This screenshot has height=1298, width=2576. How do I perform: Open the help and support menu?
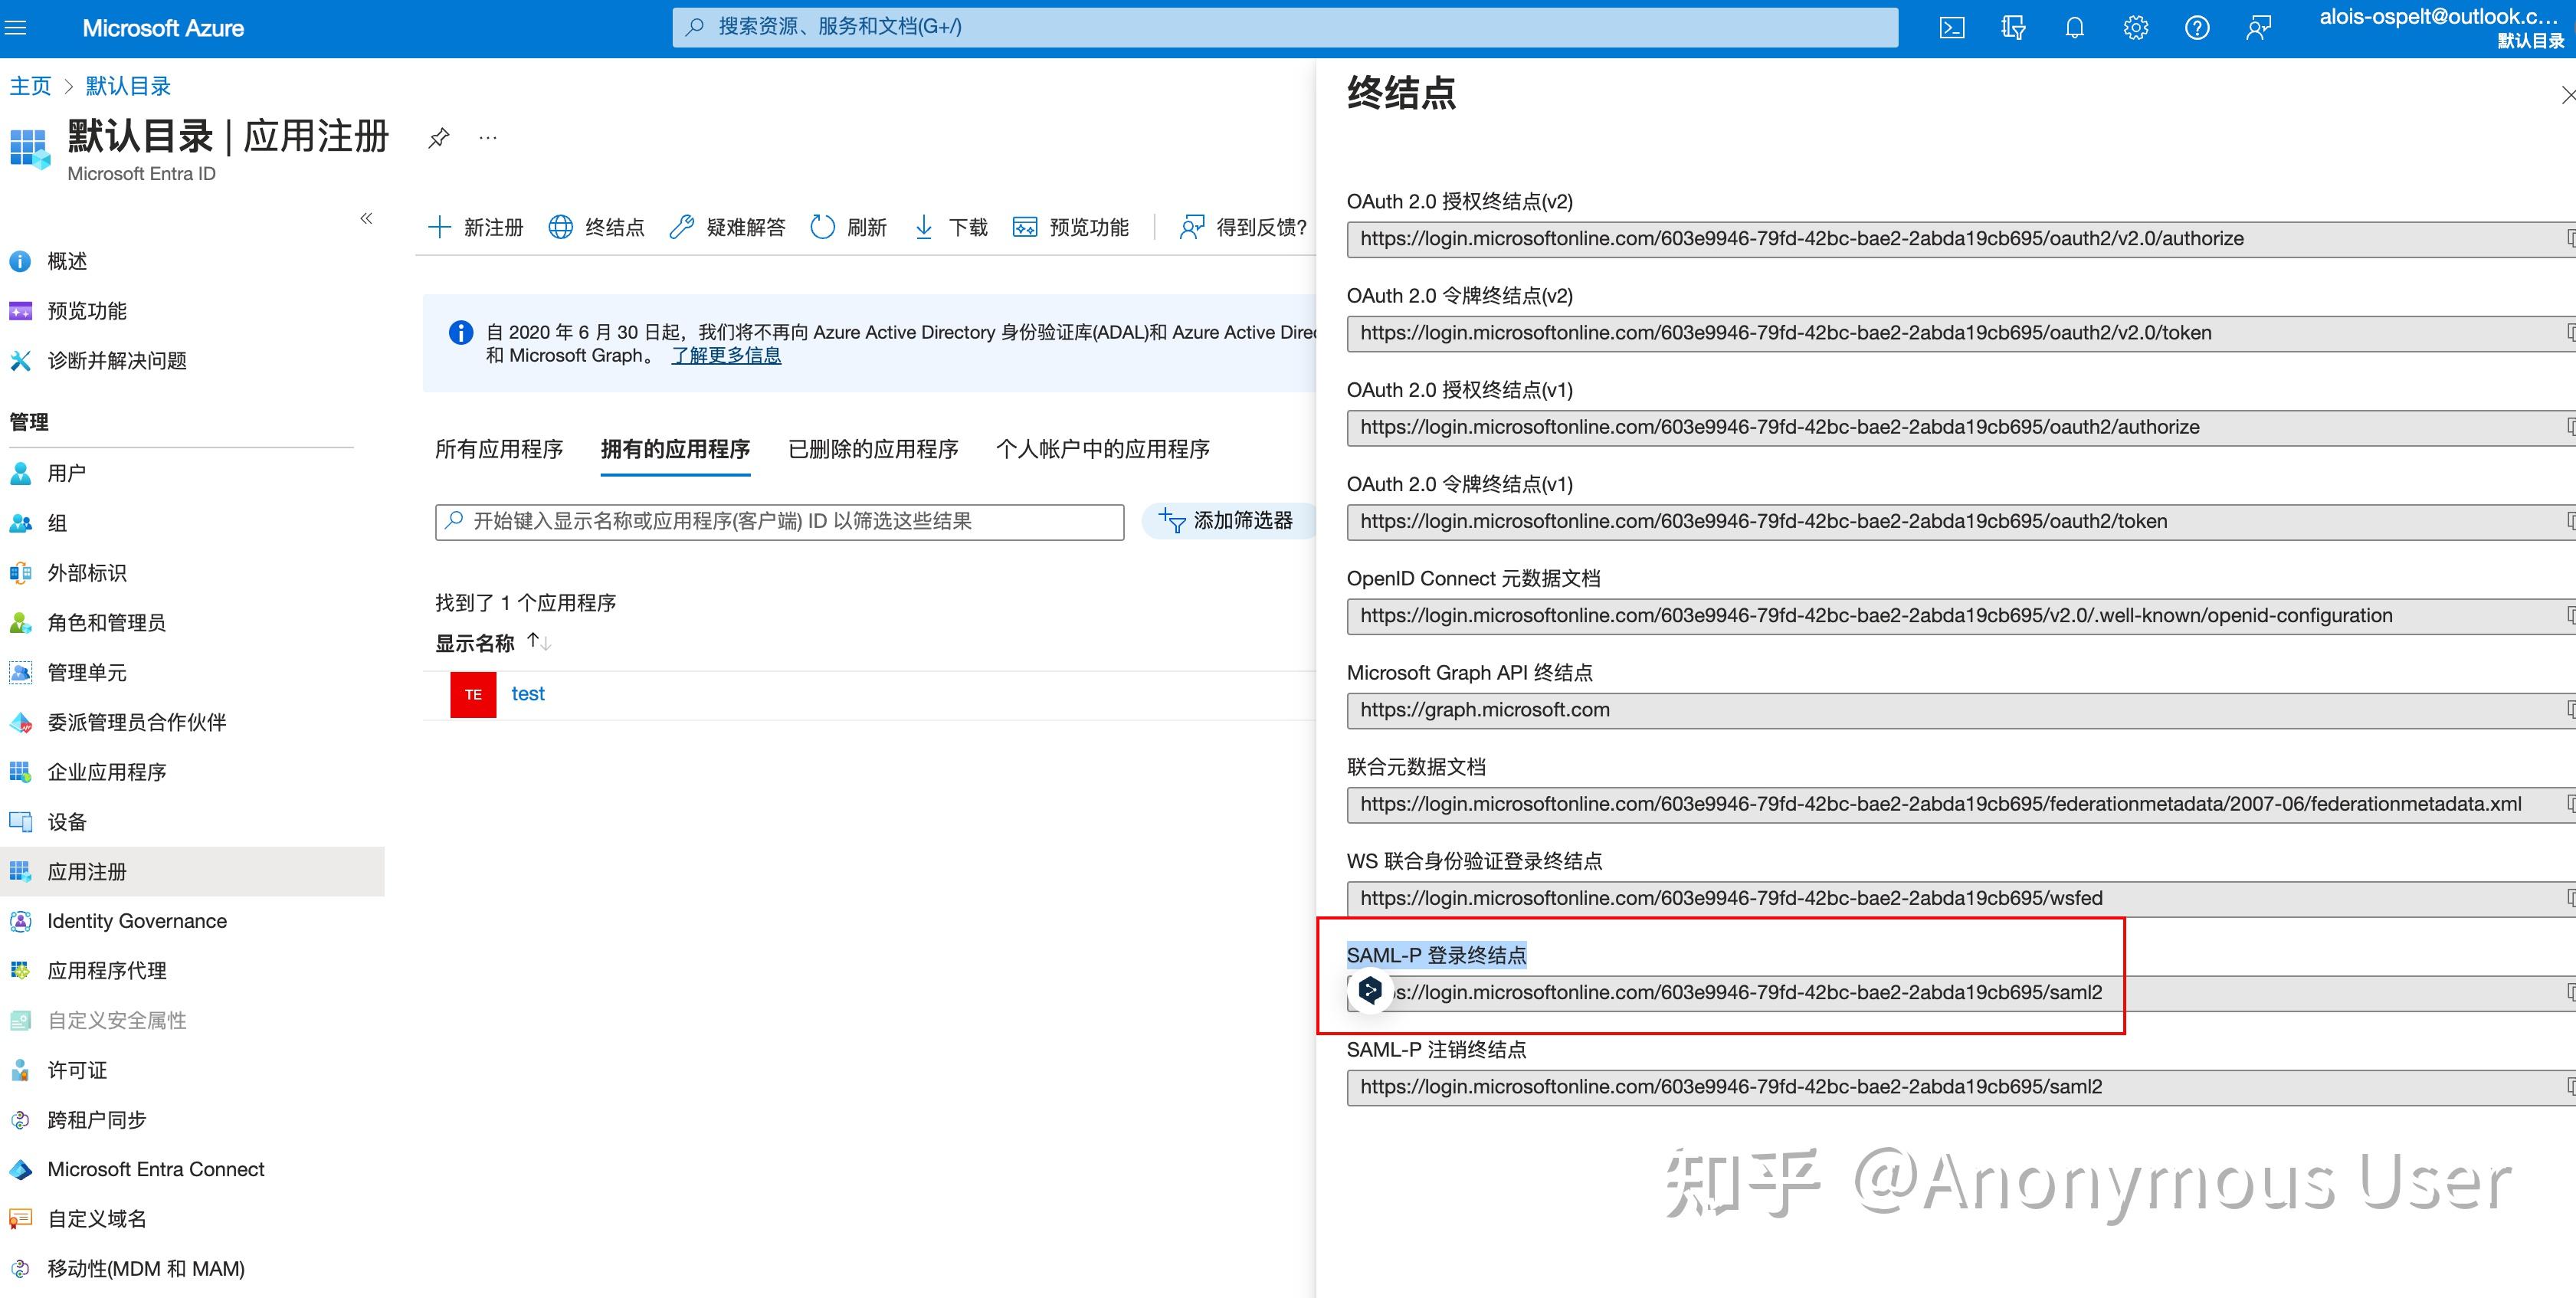tap(2197, 27)
